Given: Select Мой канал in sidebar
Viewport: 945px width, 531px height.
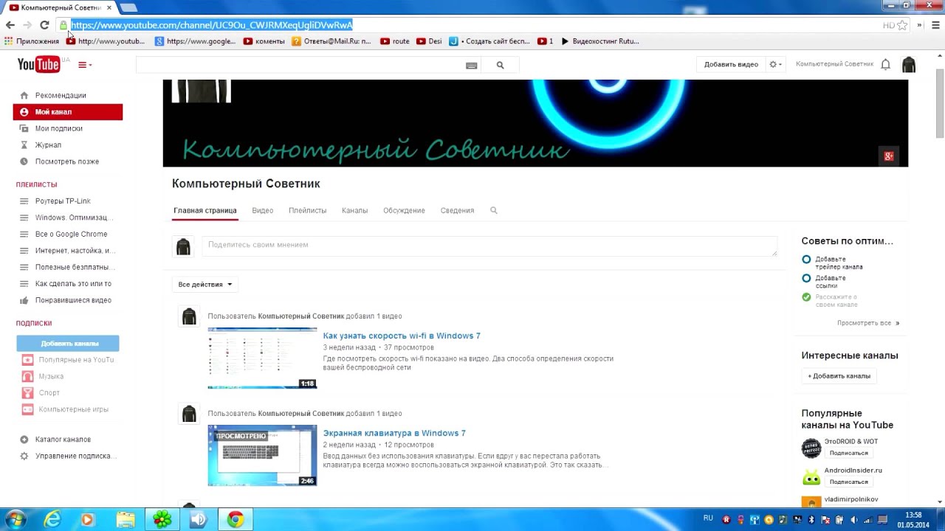Looking at the screenshot, I should pyautogui.click(x=68, y=112).
